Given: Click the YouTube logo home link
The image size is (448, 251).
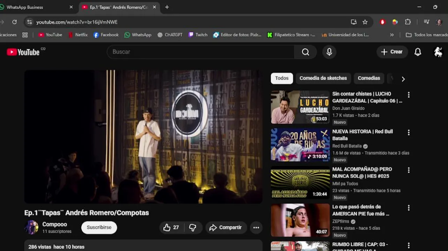Looking at the screenshot, I should click(23, 52).
